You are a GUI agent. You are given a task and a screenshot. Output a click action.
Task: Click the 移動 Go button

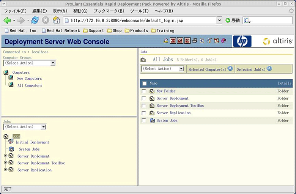coord(233,20)
